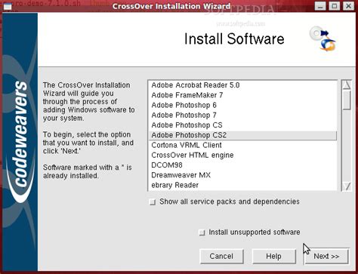Image resolution: width=358 pixels, height=274 pixels.
Task: Open Help for the wizard
Action: click(274, 257)
